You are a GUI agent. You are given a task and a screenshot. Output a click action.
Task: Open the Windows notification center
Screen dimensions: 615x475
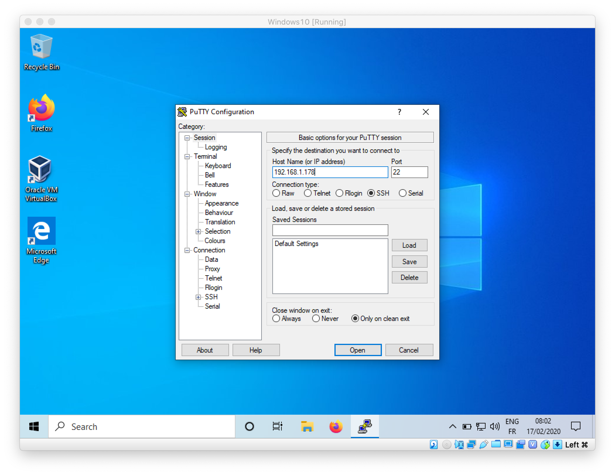click(x=576, y=426)
